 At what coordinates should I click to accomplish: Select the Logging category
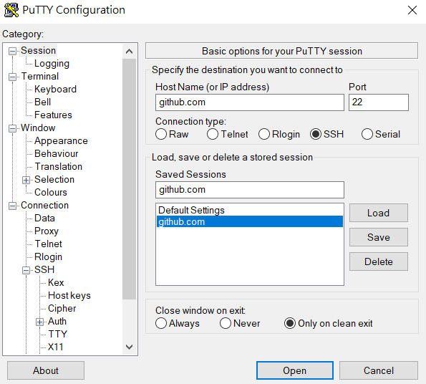click(52, 64)
